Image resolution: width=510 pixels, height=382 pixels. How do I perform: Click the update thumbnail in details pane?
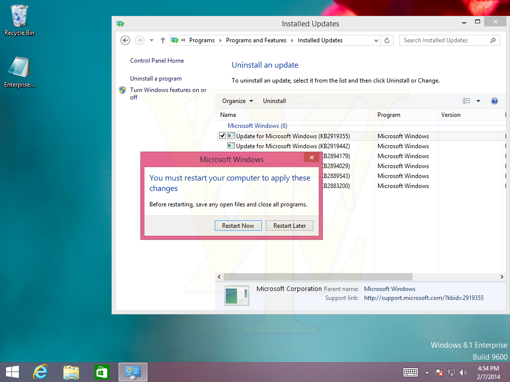point(237,295)
